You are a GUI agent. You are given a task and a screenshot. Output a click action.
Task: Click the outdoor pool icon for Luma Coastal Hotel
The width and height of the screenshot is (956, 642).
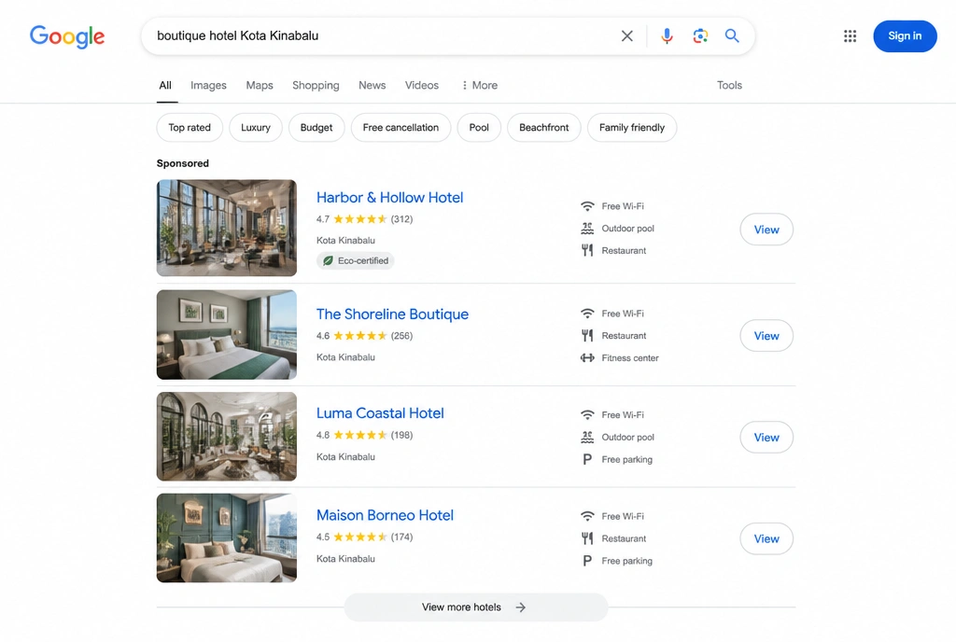(x=587, y=438)
